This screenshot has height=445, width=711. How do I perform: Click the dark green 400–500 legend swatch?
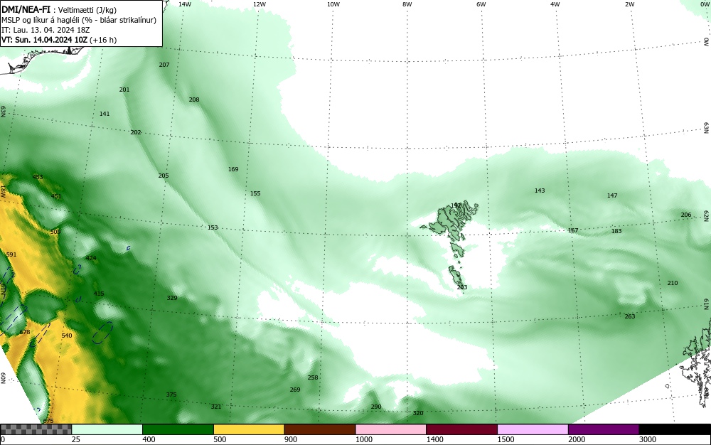[178, 429]
